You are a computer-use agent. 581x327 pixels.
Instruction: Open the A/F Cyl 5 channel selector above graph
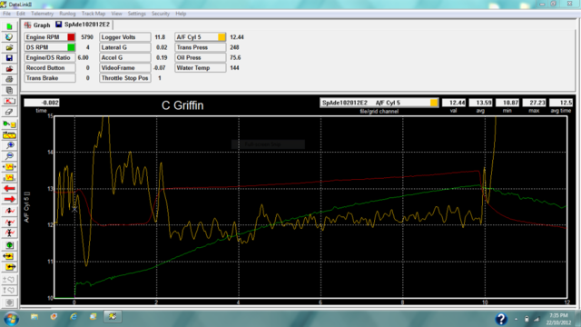pyautogui.click(x=379, y=103)
